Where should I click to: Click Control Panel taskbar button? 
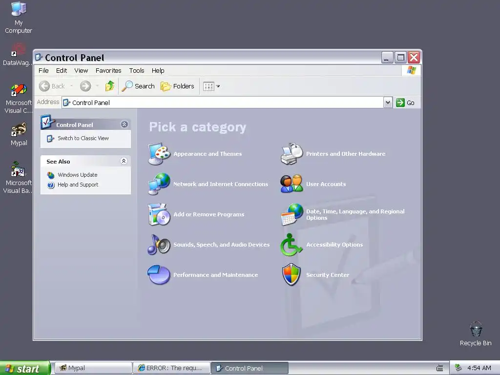[250, 368]
